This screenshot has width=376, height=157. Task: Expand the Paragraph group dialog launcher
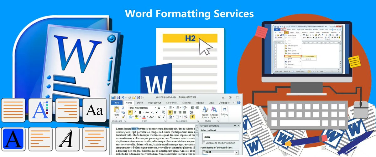click(198, 121)
